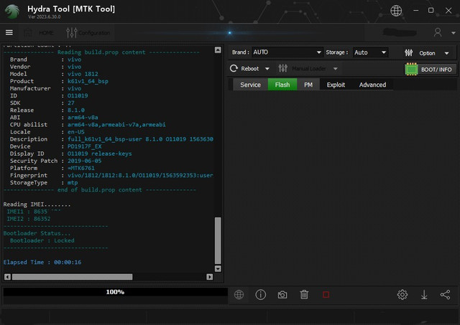Click the info circle icon in the bottom toolbar
This screenshot has height=325, width=460.
pyautogui.click(x=260, y=295)
